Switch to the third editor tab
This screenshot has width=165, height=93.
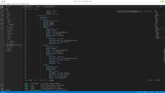(x=50, y=7)
